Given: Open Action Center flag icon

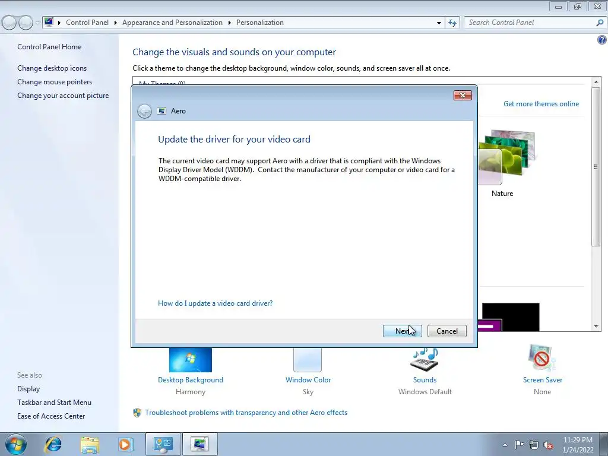Looking at the screenshot, I should [519, 445].
